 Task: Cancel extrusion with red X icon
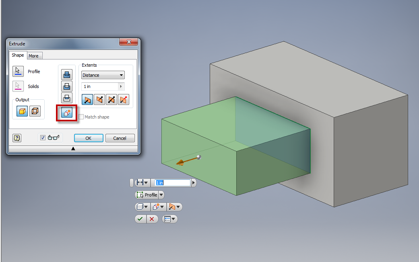pos(152,219)
